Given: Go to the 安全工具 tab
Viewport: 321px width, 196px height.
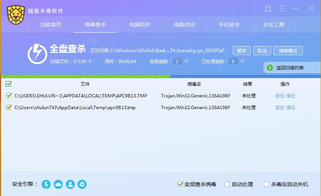Looking at the screenshot, I should [274, 25].
